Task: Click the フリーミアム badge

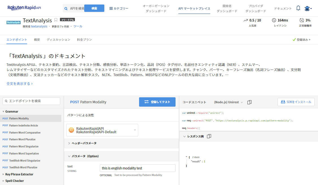Action: 67,20
